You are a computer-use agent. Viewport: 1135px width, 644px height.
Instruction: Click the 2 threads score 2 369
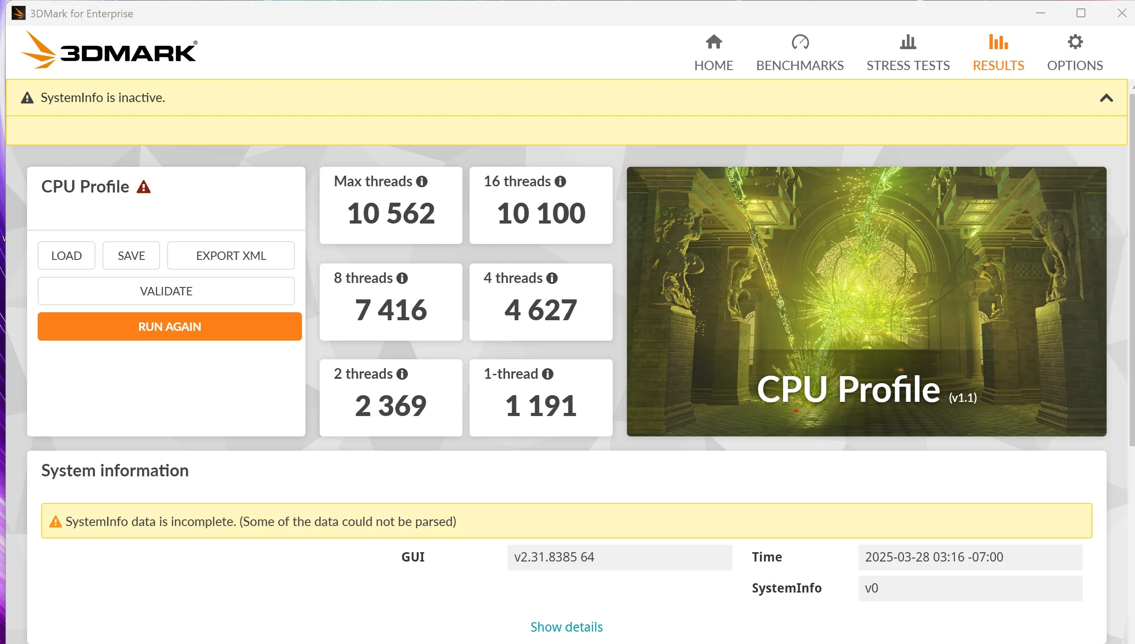(391, 406)
